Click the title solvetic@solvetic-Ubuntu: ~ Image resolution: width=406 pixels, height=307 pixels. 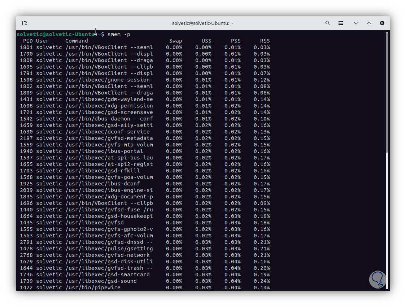click(202, 23)
